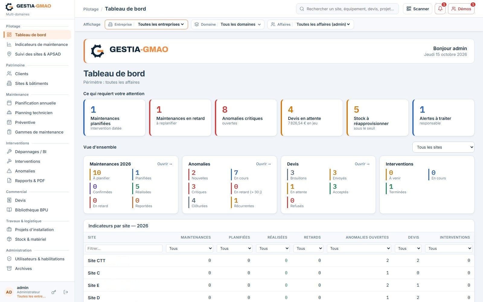This screenshot has height=302, width=483.
Task: Click the Gammes de maintenance clipboard icon
Action: click(9, 132)
